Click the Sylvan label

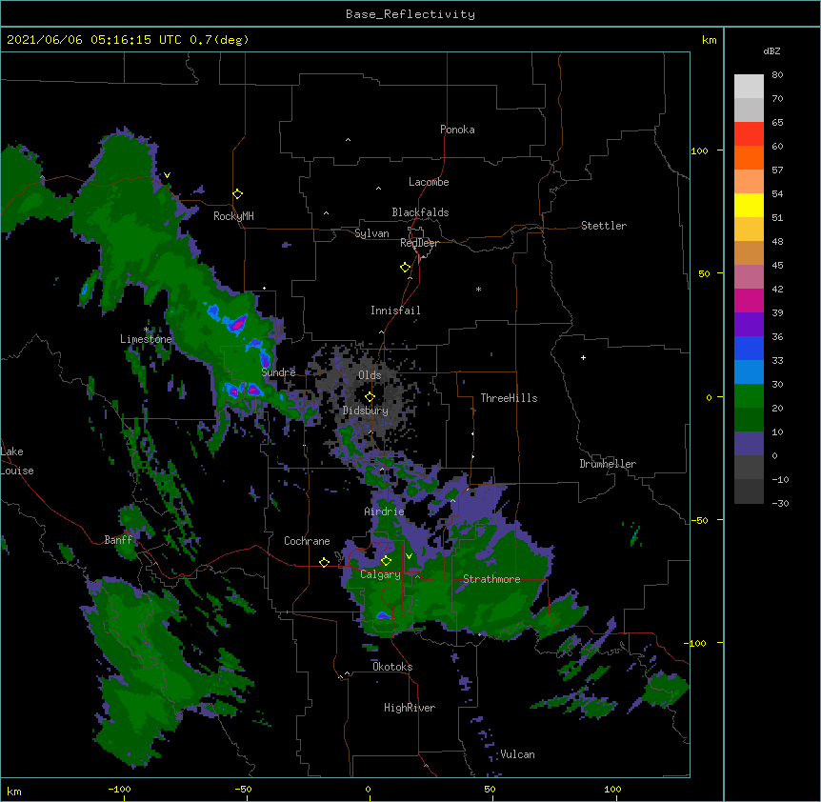[x=371, y=233]
